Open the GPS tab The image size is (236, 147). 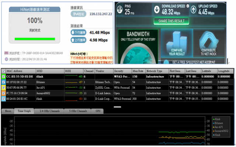point(98,111)
